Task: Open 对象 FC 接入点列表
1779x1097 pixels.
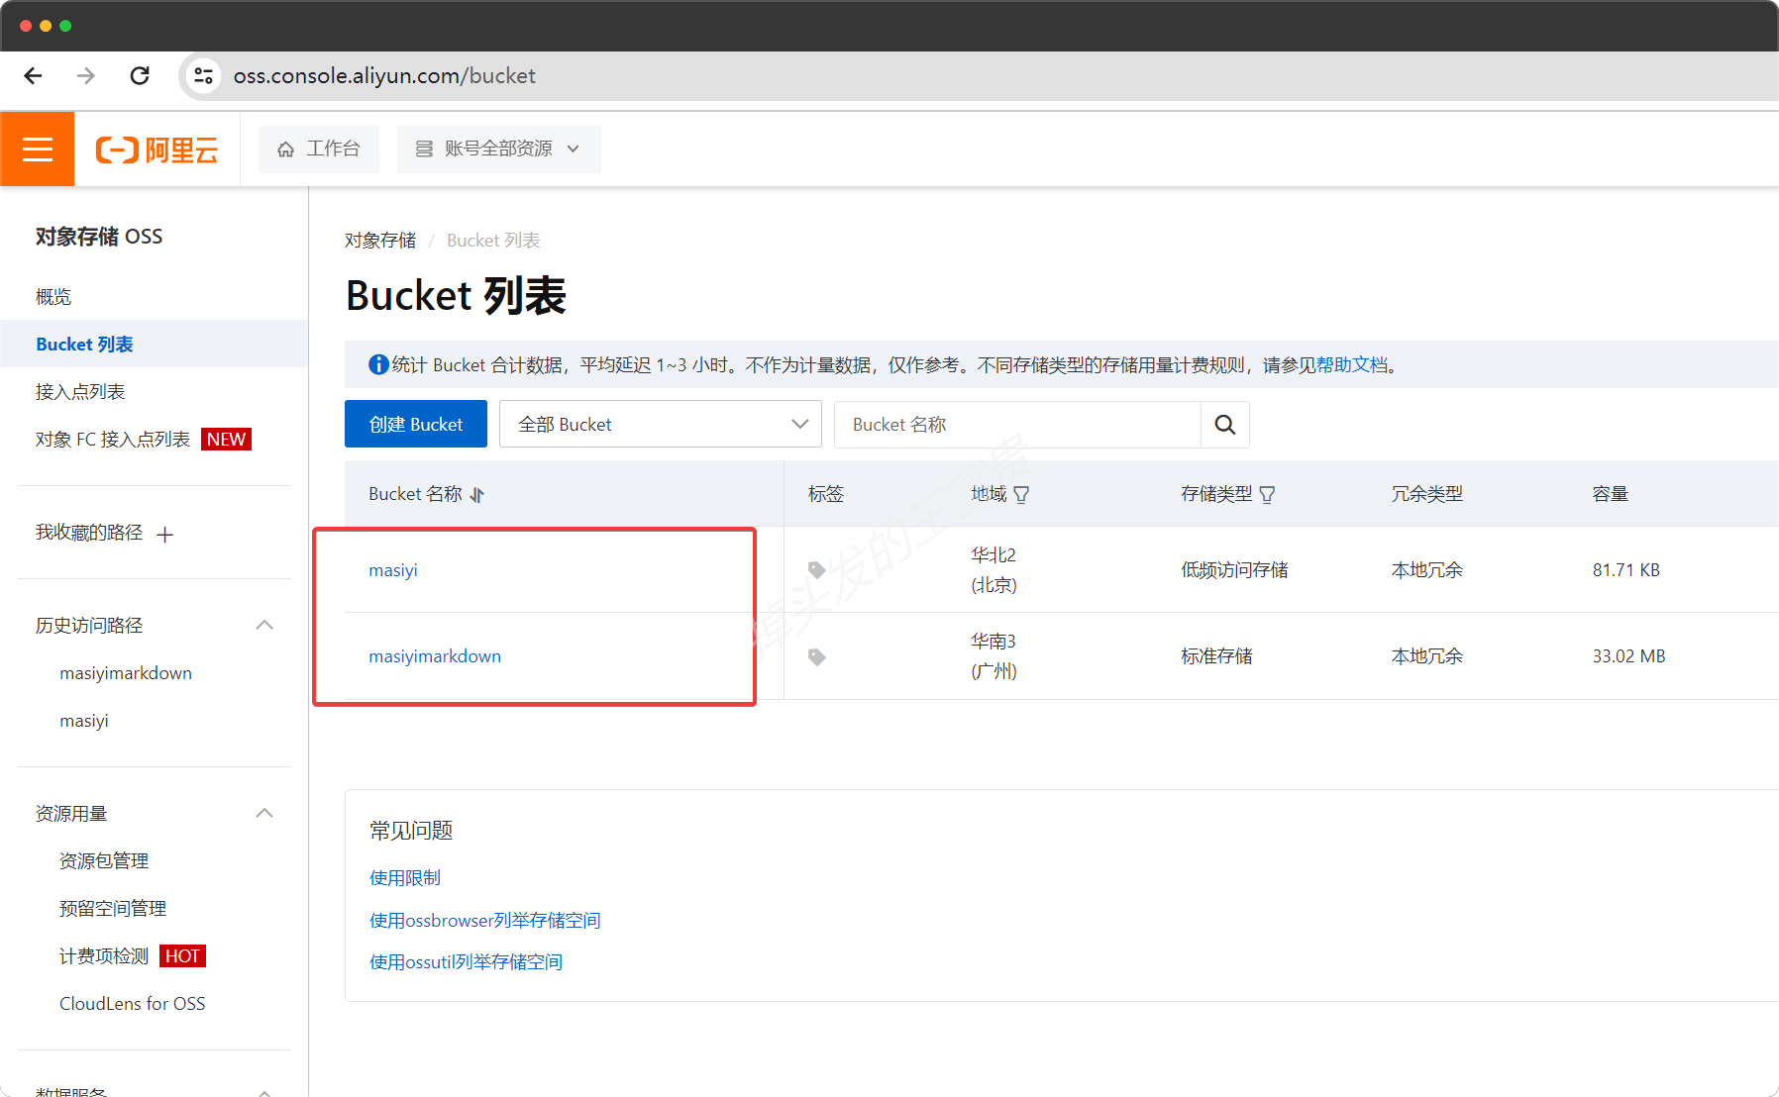Action: pyautogui.click(x=113, y=440)
